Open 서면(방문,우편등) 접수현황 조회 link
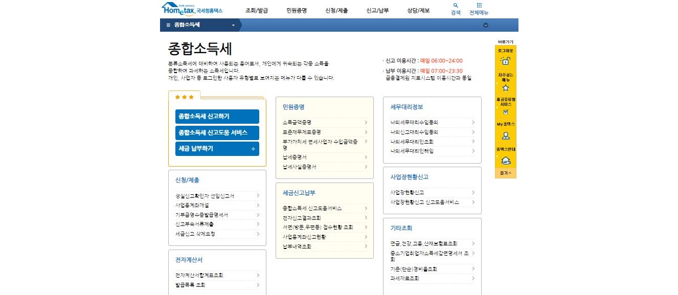The image size is (678, 295). click(x=318, y=227)
